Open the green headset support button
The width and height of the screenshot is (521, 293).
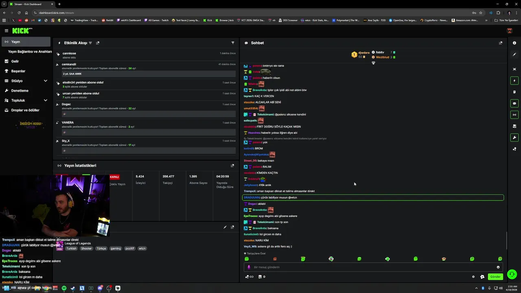pos(512,274)
